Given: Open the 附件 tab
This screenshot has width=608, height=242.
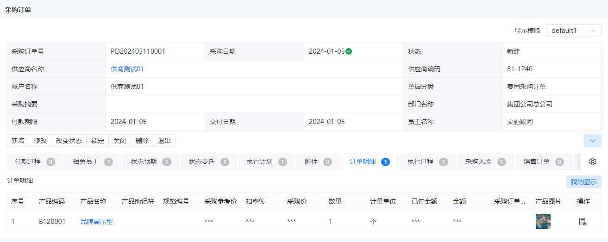Looking at the screenshot, I should point(319,162).
